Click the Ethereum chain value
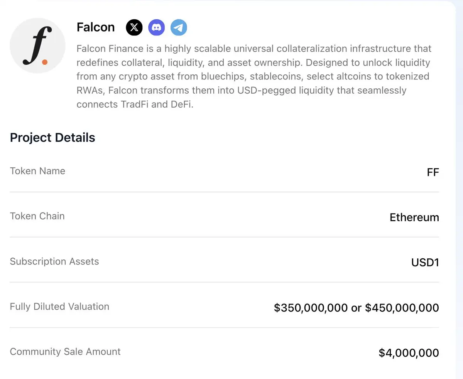 click(414, 217)
